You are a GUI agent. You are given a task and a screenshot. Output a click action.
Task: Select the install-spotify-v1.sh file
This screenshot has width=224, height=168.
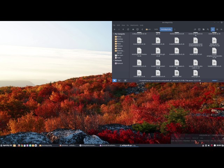coord(139,63)
